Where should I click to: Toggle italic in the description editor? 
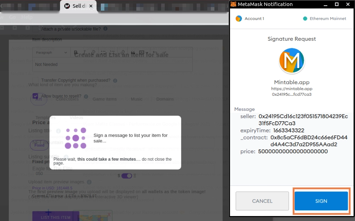click(x=84, y=53)
